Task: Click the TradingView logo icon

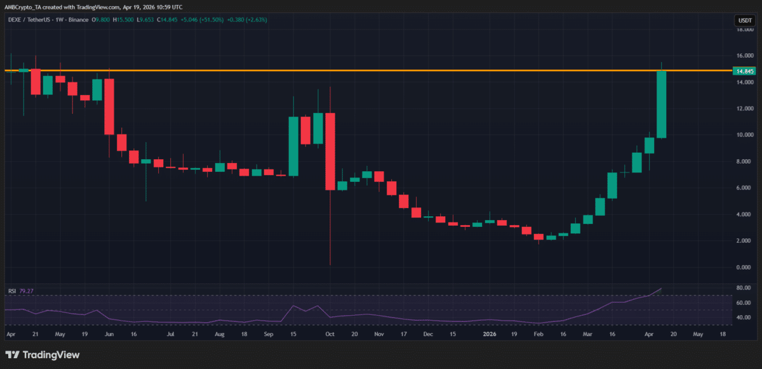Action: click(13, 355)
